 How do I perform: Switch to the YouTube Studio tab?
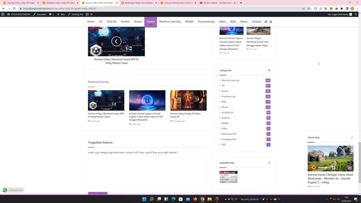(218, 3)
